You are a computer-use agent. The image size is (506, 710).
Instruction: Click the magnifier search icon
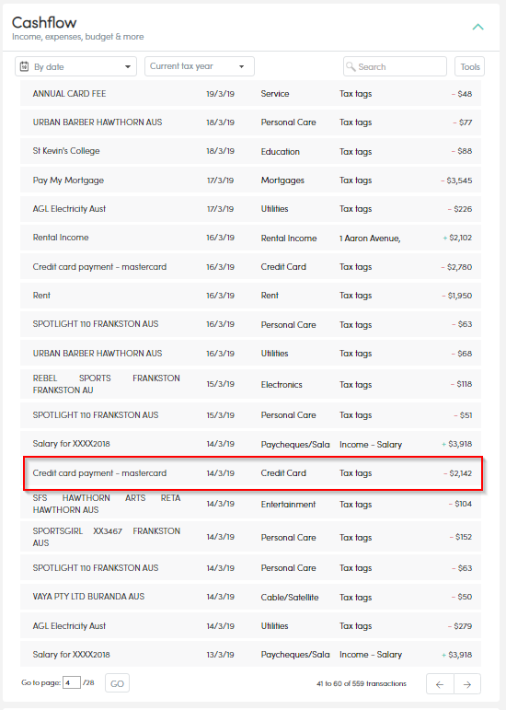tap(351, 66)
